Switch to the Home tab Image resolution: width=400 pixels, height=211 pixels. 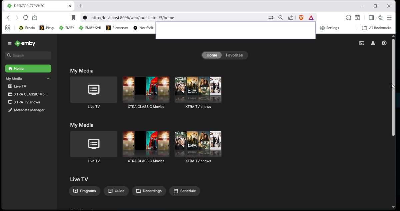(x=212, y=55)
